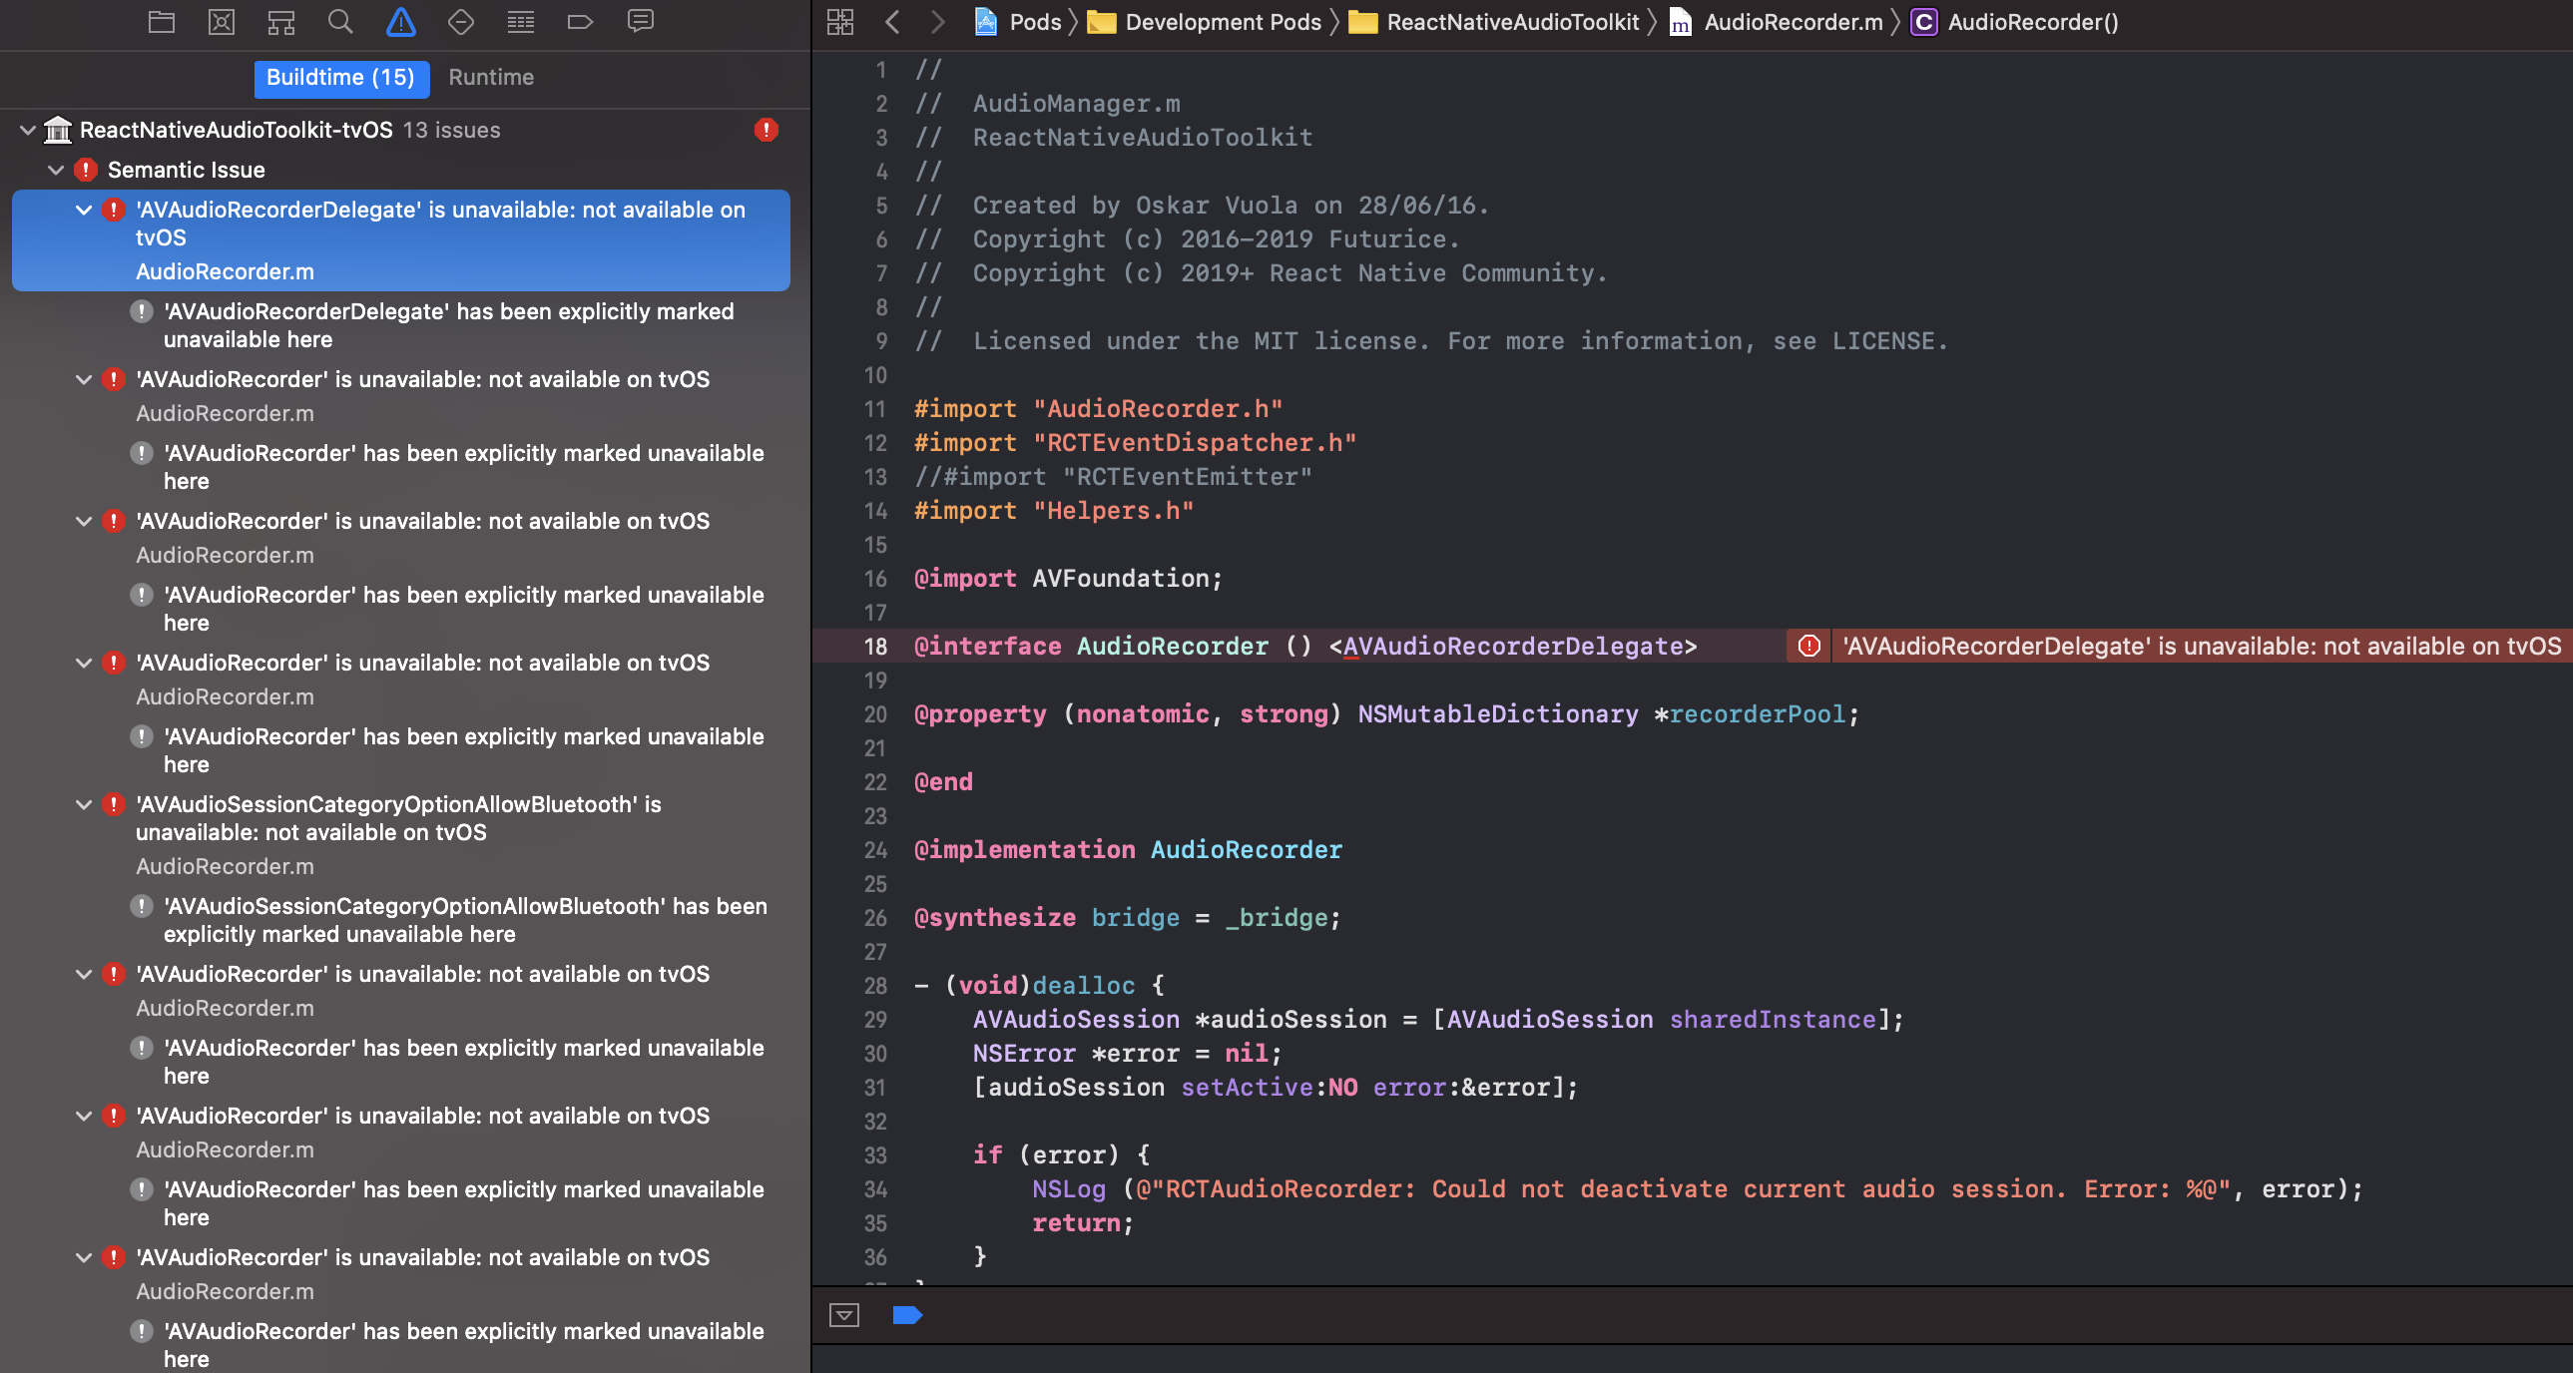
Task: Open the editor's related items grid icon
Action: click(840, 21)
